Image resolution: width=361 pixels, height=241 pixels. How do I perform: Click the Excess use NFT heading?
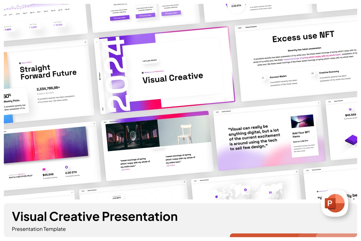point(303,37)
